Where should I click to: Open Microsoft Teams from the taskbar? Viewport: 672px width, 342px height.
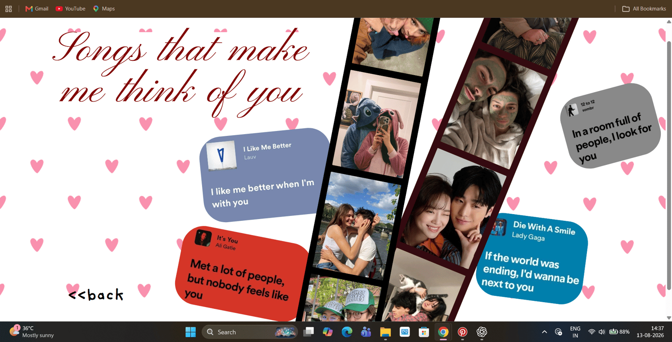tap(366, 332)
